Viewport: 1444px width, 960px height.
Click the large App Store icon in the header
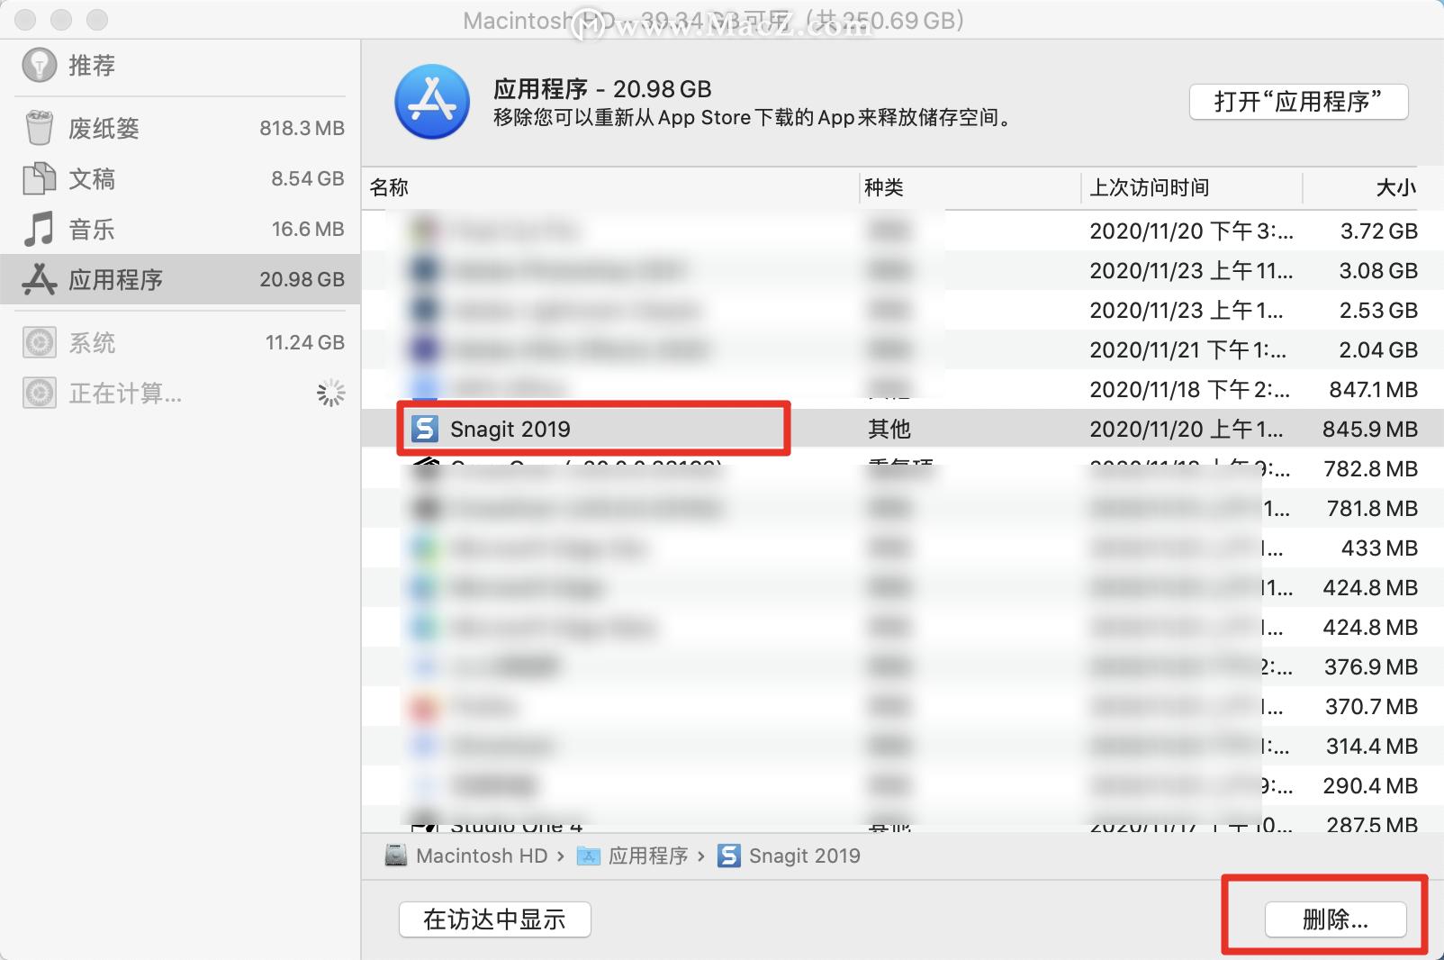point(432,102)
